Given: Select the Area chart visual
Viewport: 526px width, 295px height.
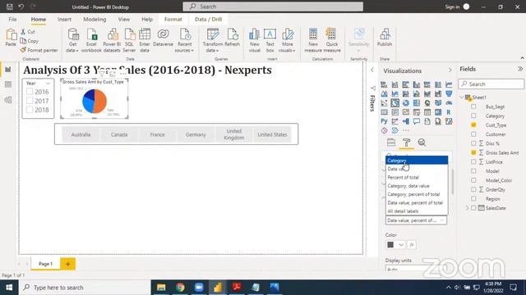Looking at the screenshot, I should (x=384, y=94).
